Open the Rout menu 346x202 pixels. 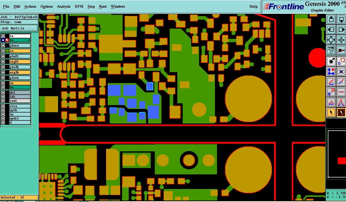(x=103, y=6)
